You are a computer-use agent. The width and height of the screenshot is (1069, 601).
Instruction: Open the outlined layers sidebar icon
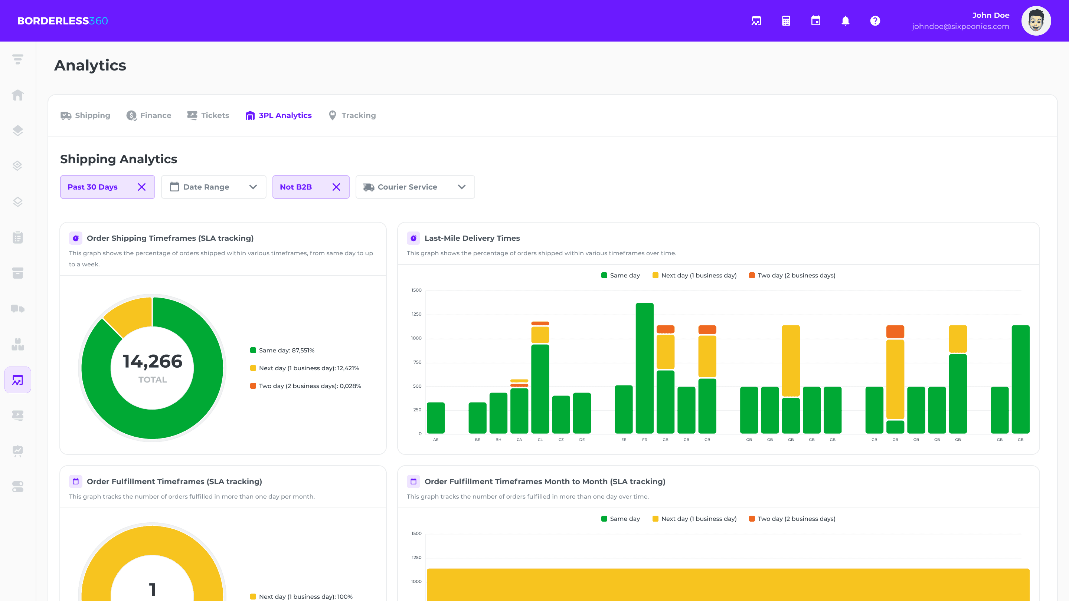(18, 201)
